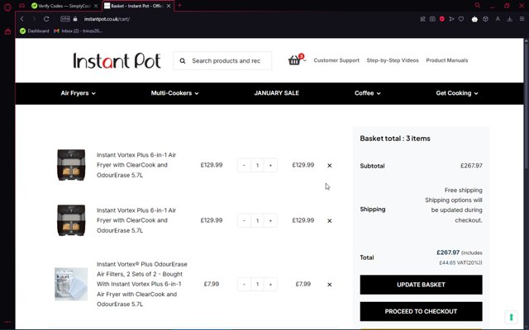The image size is (529, 330).
Task: Remove the second Air Fryer from basket
Action: coord(330,221)
